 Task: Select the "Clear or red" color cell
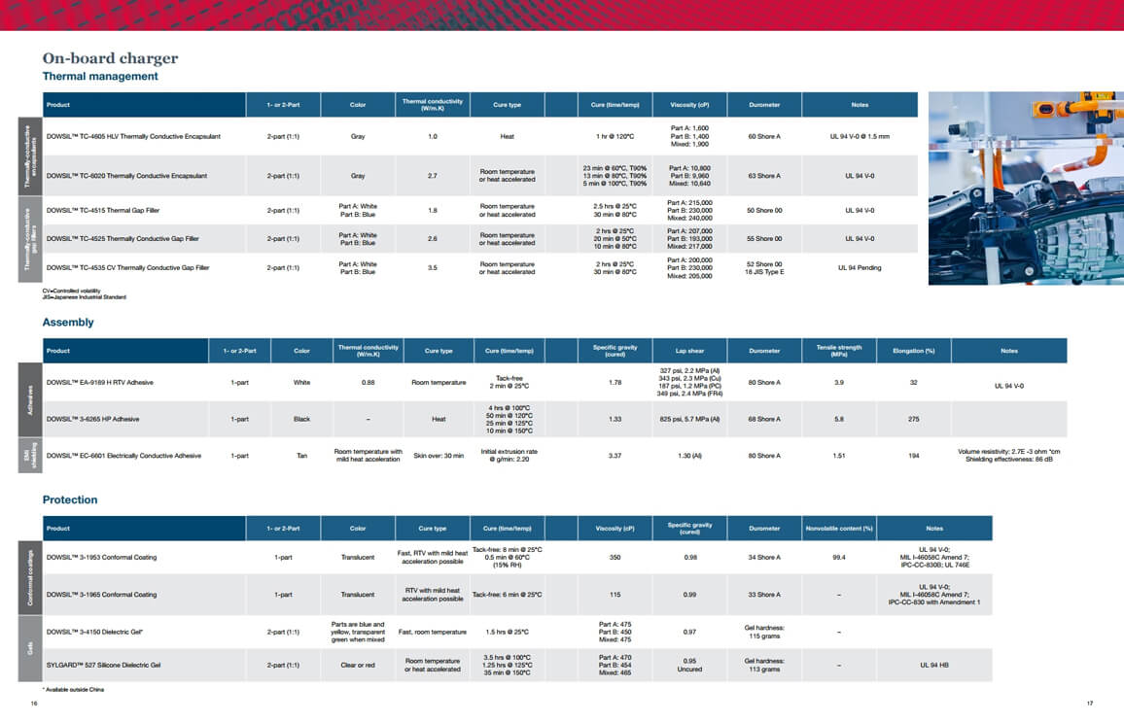tap(358, 666)
